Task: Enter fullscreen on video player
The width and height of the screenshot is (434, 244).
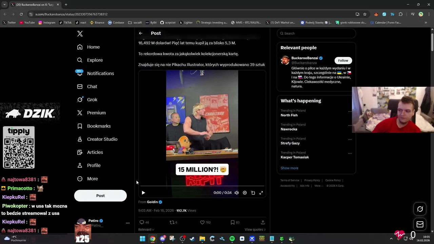Action: 261,192
